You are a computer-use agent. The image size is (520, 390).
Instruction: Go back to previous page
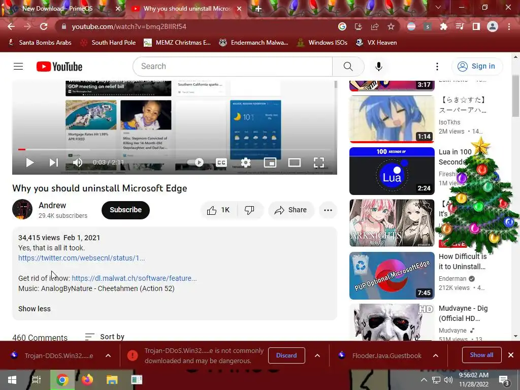[x=11, y=26]
